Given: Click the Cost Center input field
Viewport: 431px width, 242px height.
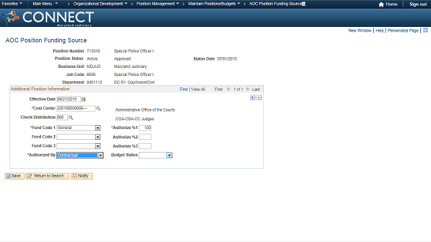Looking at the screenshot, I should (x=76, y=108).
